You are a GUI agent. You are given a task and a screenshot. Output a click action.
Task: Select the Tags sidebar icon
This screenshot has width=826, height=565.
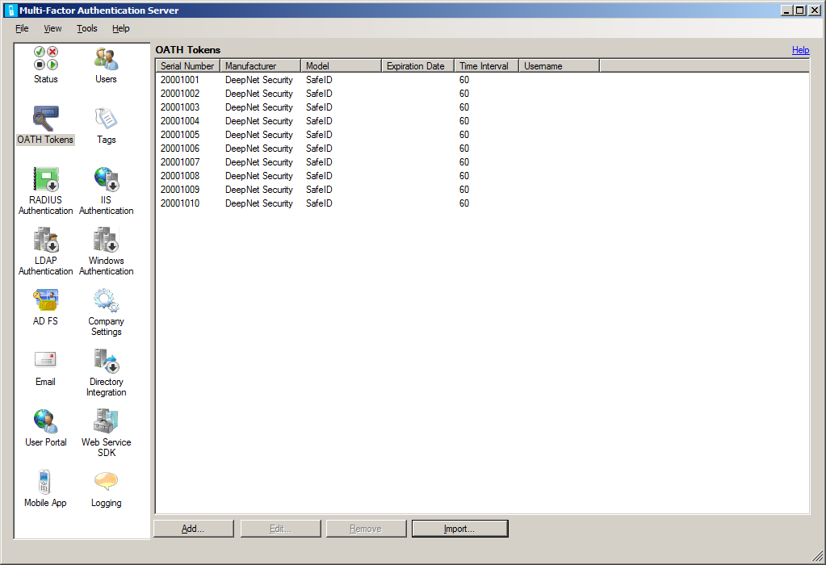click(x=106, y=119)
